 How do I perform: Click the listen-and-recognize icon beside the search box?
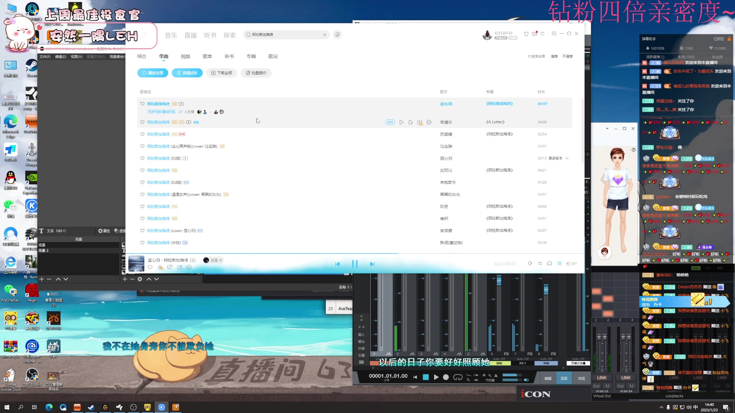[x=337, y=35]
